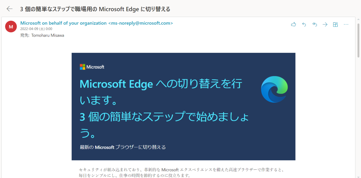
Task: Click the 2022-04-09 received date
Action: tap(36, 29)
